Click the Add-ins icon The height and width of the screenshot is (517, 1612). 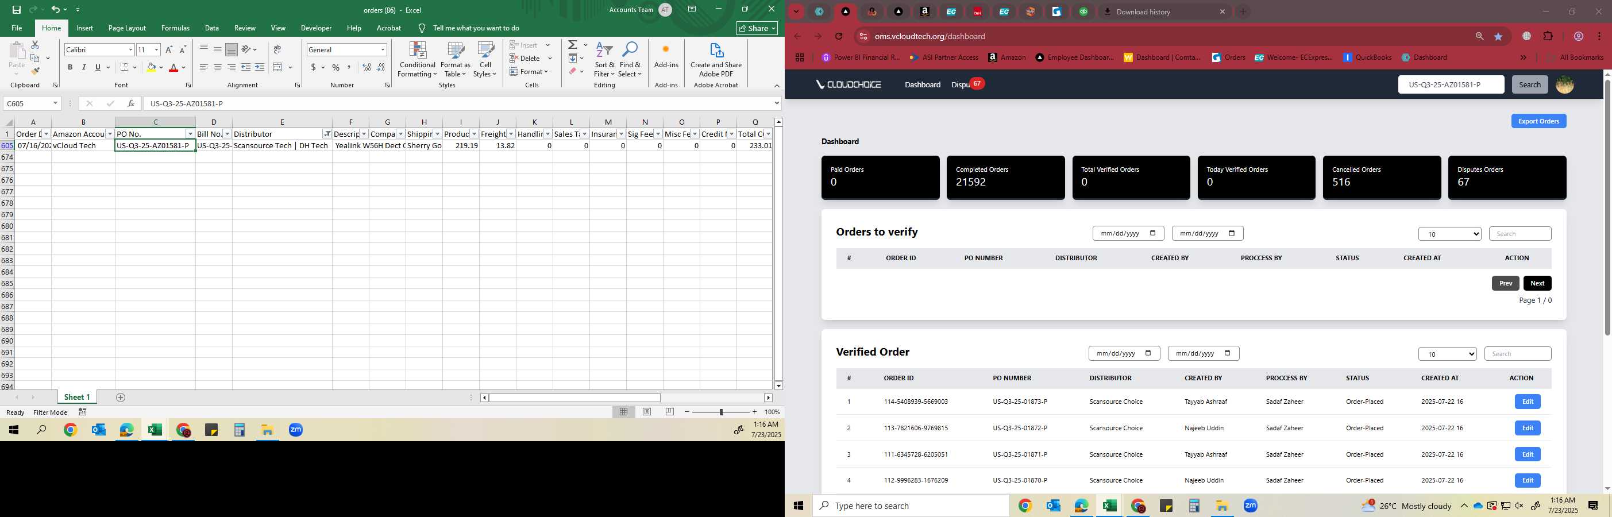click(666, 55)
